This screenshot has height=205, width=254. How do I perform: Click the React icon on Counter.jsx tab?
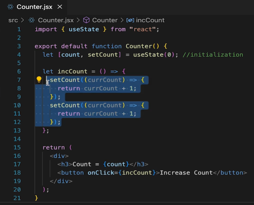click(x=10, y=7)
